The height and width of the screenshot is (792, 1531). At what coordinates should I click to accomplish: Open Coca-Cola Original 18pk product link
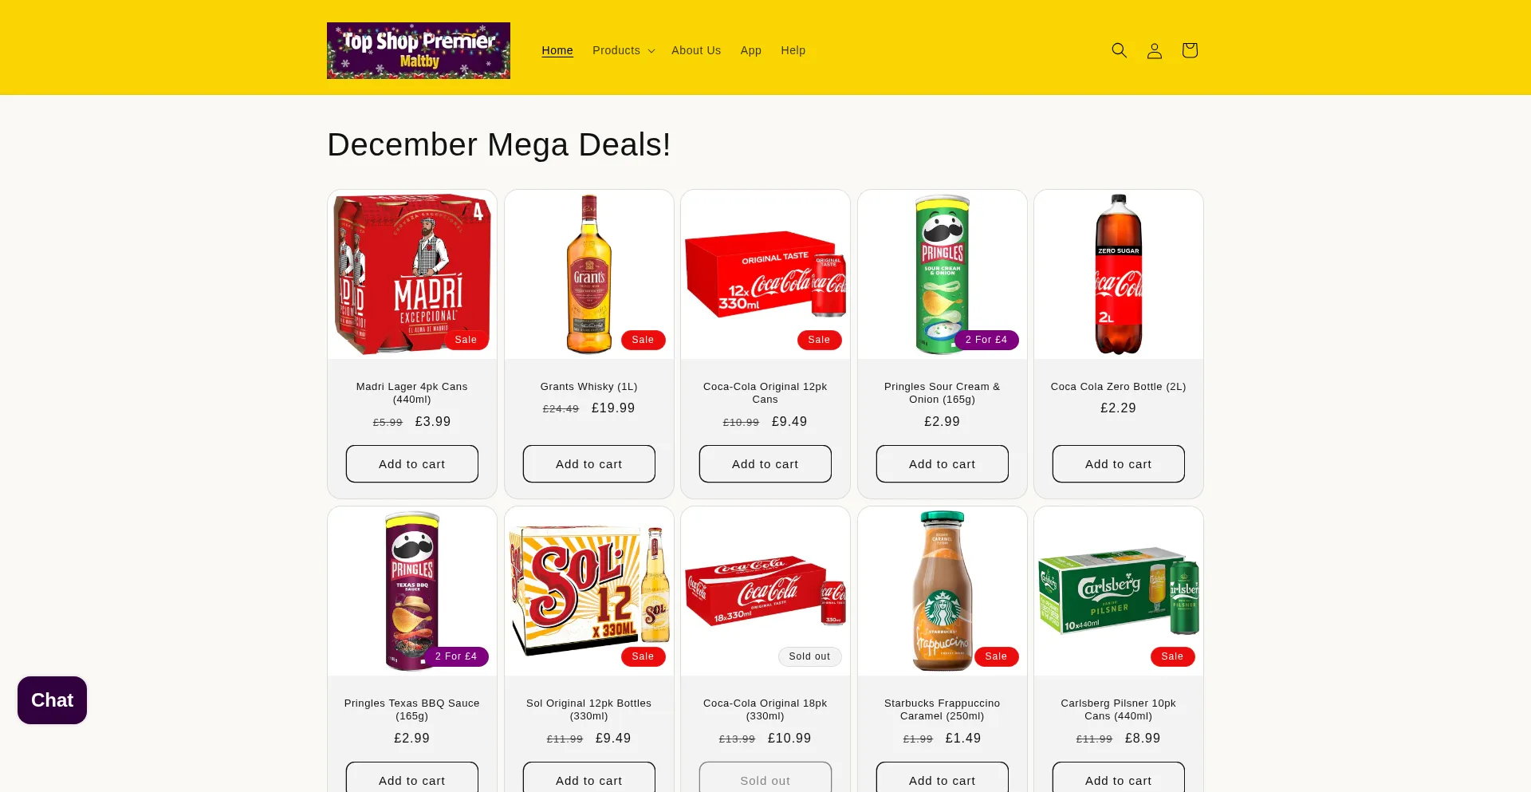pos(765,709)
